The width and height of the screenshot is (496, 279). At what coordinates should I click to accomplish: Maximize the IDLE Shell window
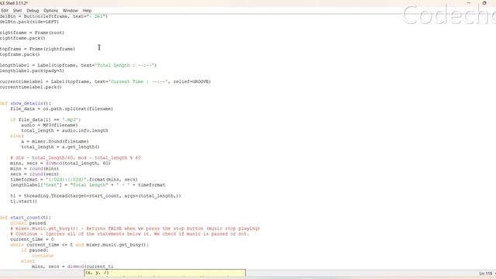484,3
